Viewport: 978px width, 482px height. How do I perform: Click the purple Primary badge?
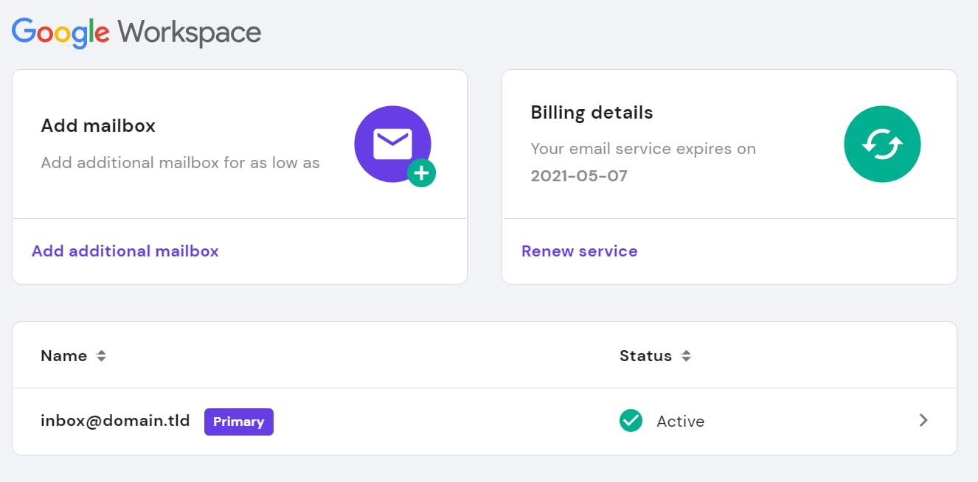(x=238, y=422)
